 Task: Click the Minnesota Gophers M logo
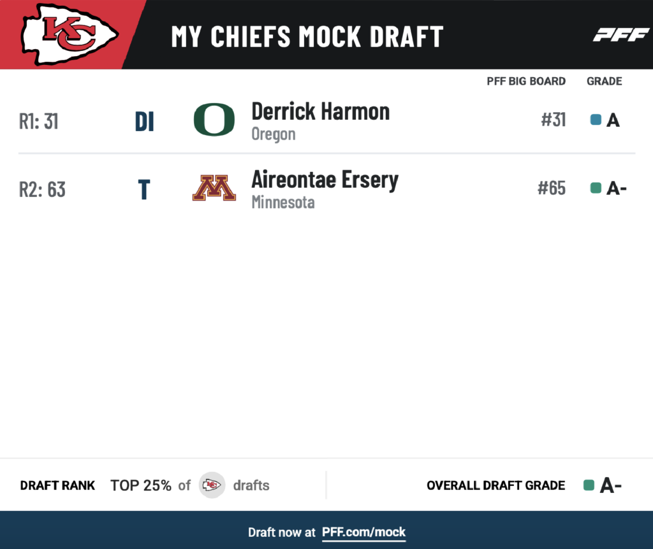tap(214, 188)
